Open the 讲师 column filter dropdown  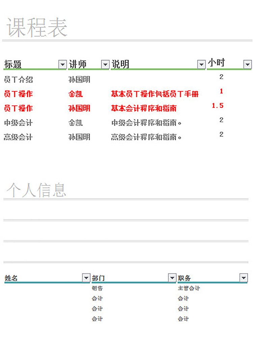[105, 64]
